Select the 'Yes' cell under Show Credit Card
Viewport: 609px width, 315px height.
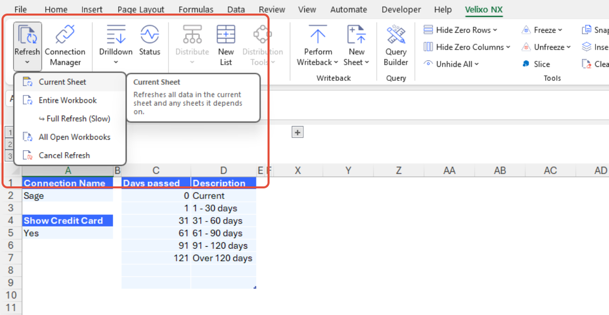click(x=67, y=233)
